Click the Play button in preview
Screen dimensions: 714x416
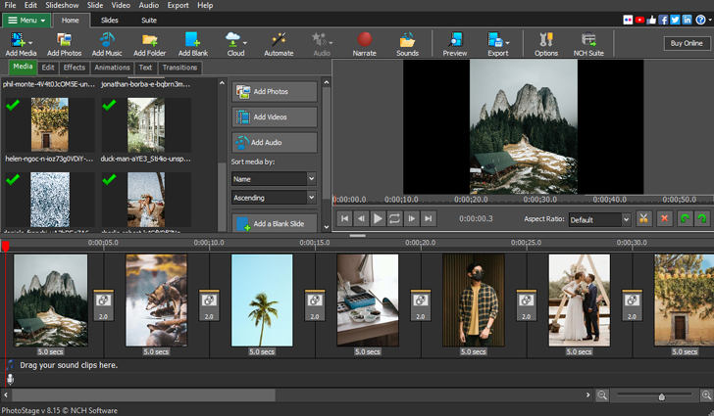pyautogui.click(x=378, y=218)
